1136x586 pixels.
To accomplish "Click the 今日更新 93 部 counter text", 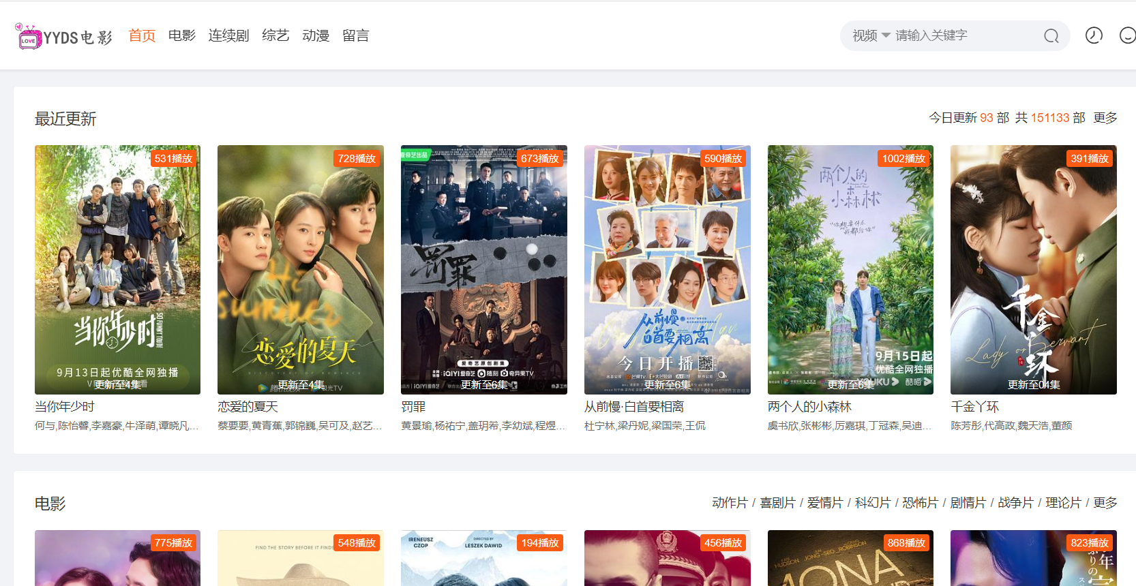I will tap(969, 118).
